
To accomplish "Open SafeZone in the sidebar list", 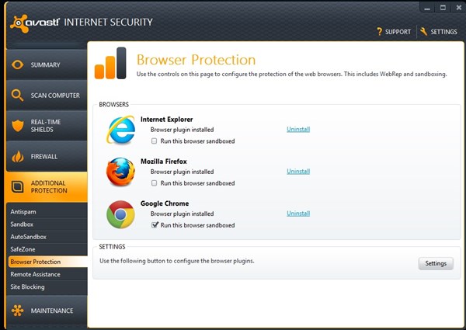I will (23, 248).
